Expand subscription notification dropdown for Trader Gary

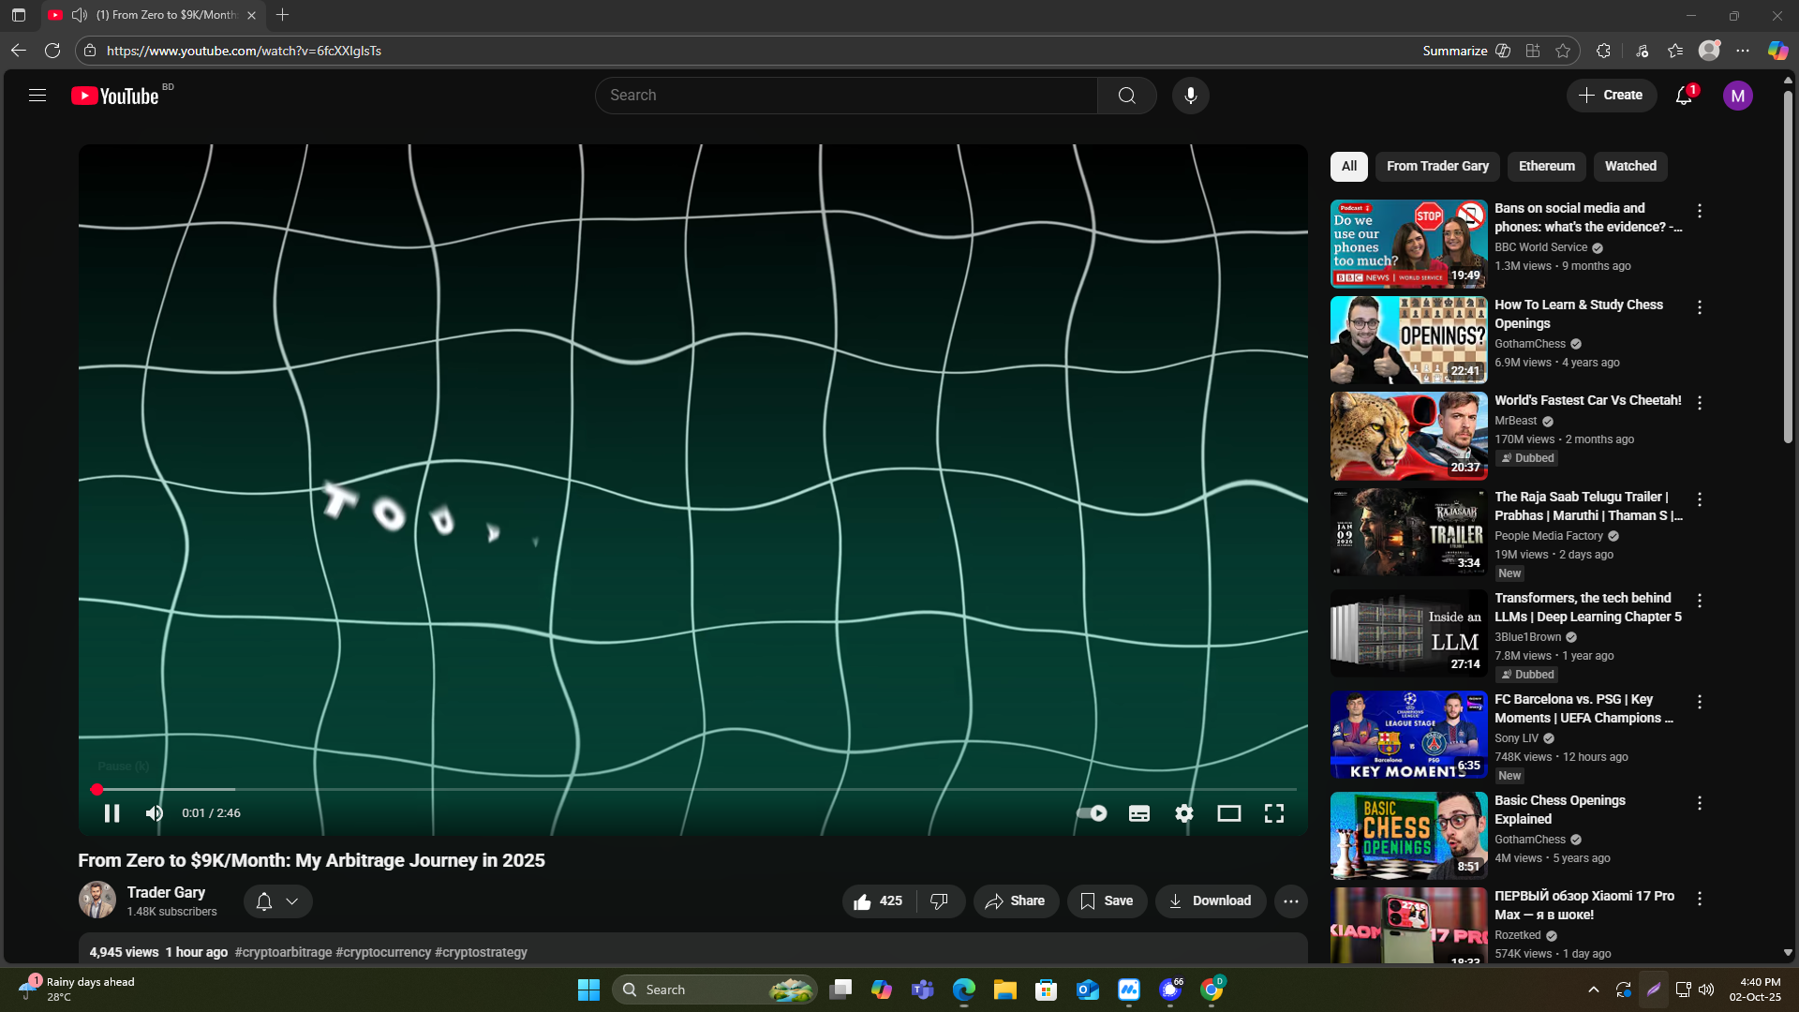[277, 900]
